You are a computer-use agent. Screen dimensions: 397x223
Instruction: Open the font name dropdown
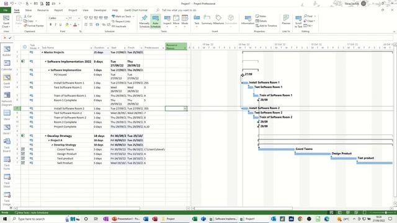click(x=66, y=18)
